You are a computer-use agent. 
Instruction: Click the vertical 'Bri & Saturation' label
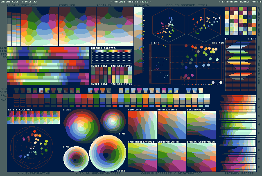tap(259, 65)
